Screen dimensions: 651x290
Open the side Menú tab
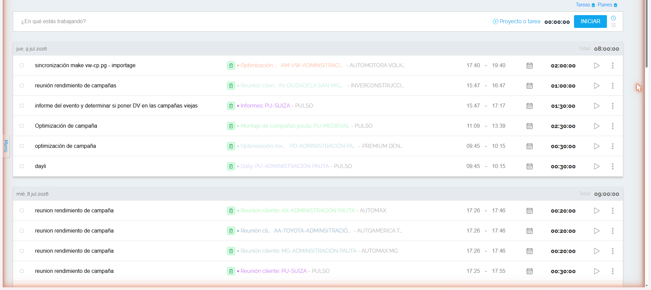pyautogui.click(x=6, y=146)
